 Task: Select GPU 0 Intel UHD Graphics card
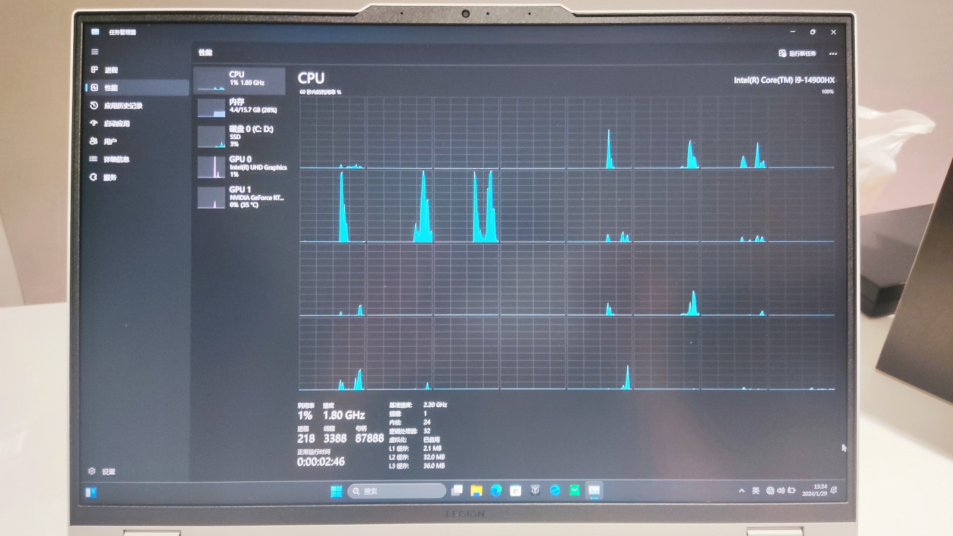239,166
